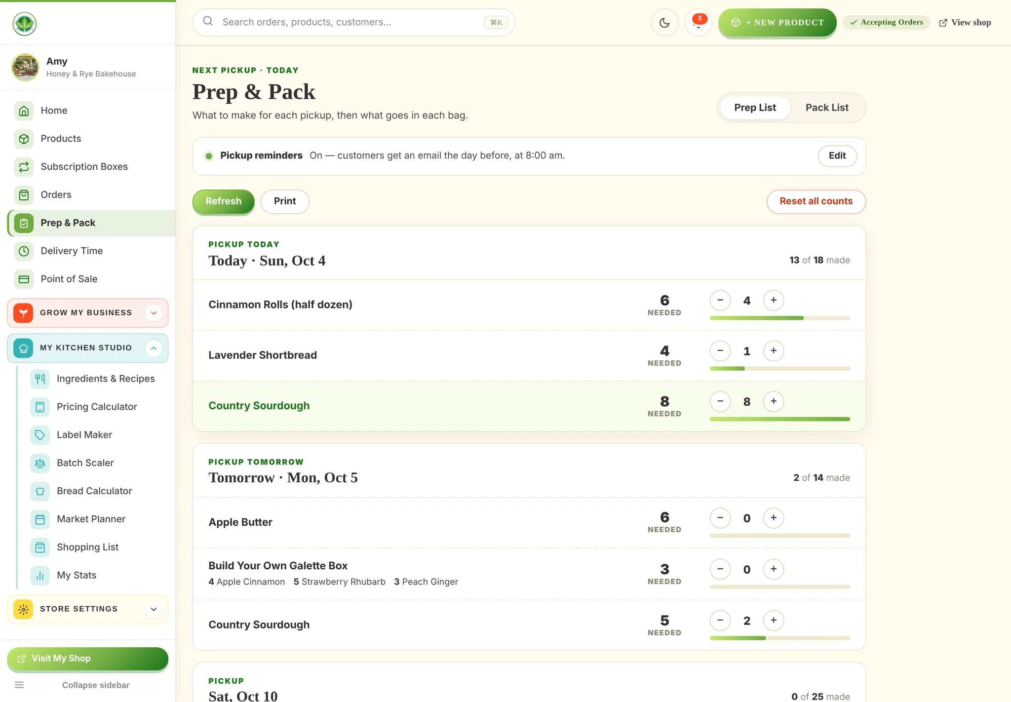Open Shopping List via its bag icon
The width and height of the screenshot is (1011, 702).
click(40, 547)
